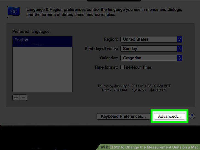Viewport: 200px width, 150px height.
Task: Select English in preferred languages list
Action: point(42,42)
